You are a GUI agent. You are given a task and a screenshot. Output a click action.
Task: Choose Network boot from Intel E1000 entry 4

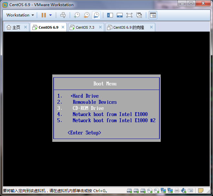point(110,114)
